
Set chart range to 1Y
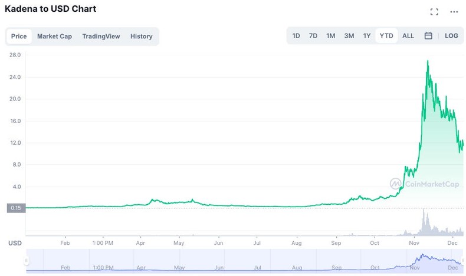tap(367, 36)
